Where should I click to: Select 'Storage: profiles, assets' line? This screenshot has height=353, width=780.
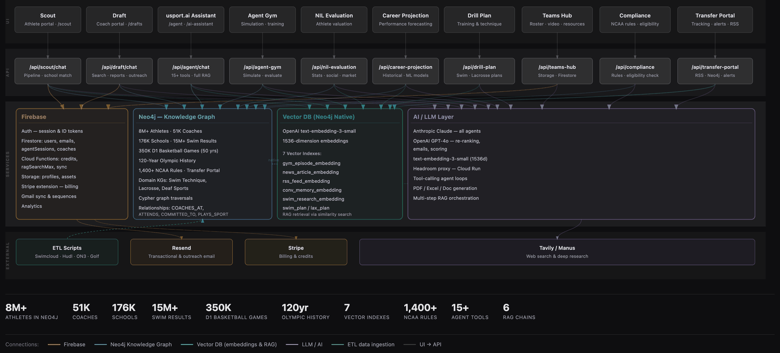click(49, 177)
